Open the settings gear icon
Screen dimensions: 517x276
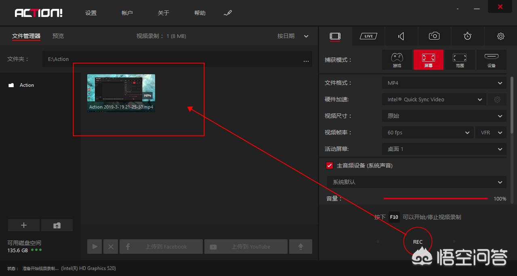coord(500,36)
